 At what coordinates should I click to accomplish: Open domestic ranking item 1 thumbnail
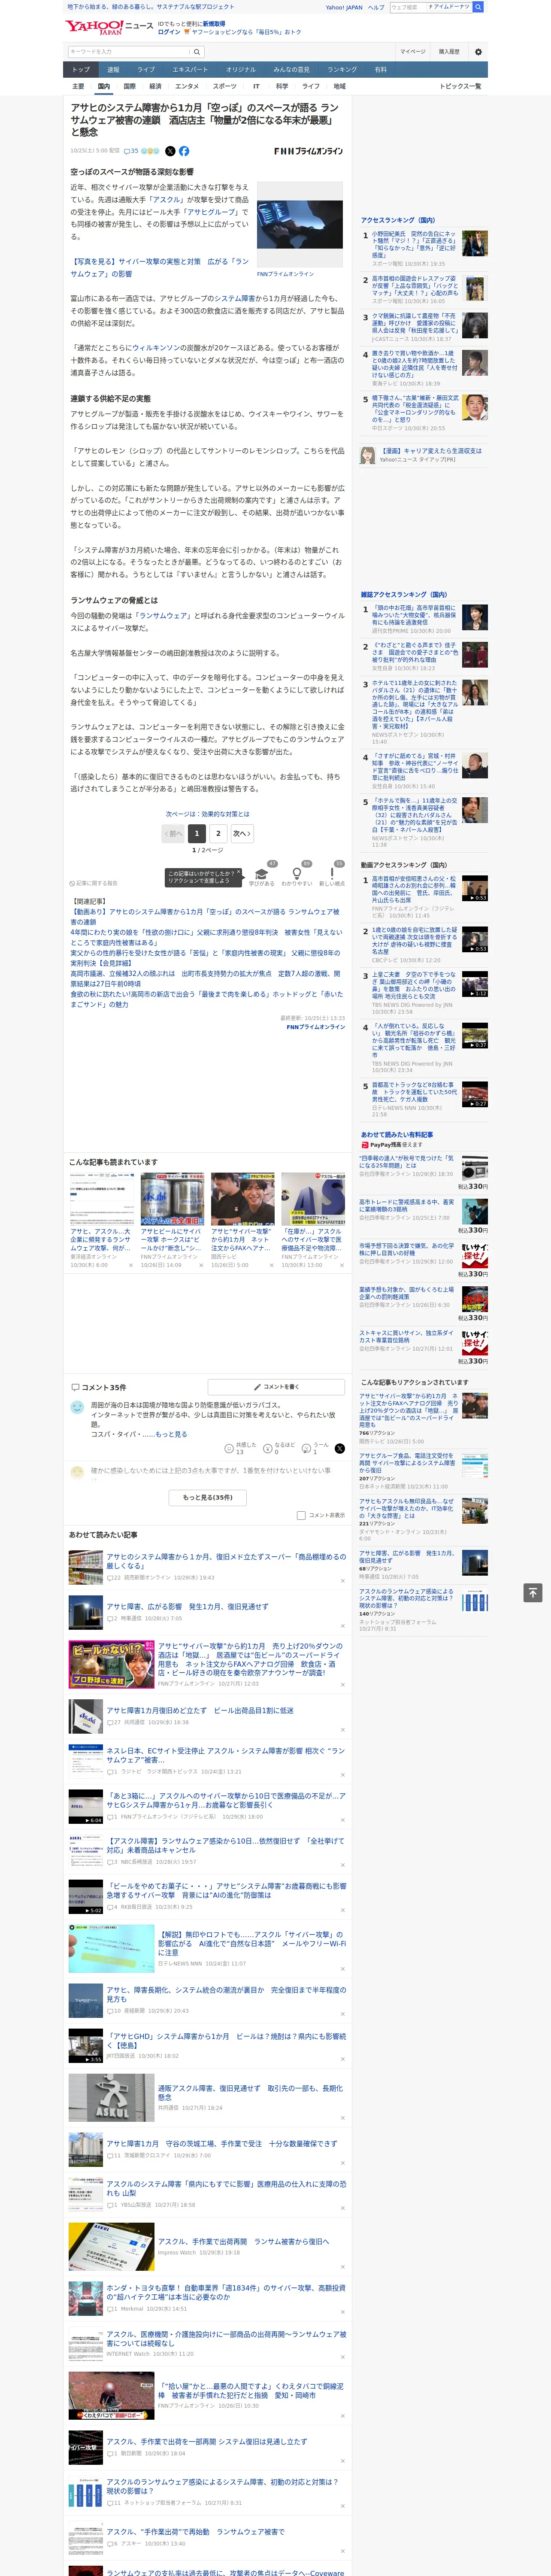(x=475, y=244)
